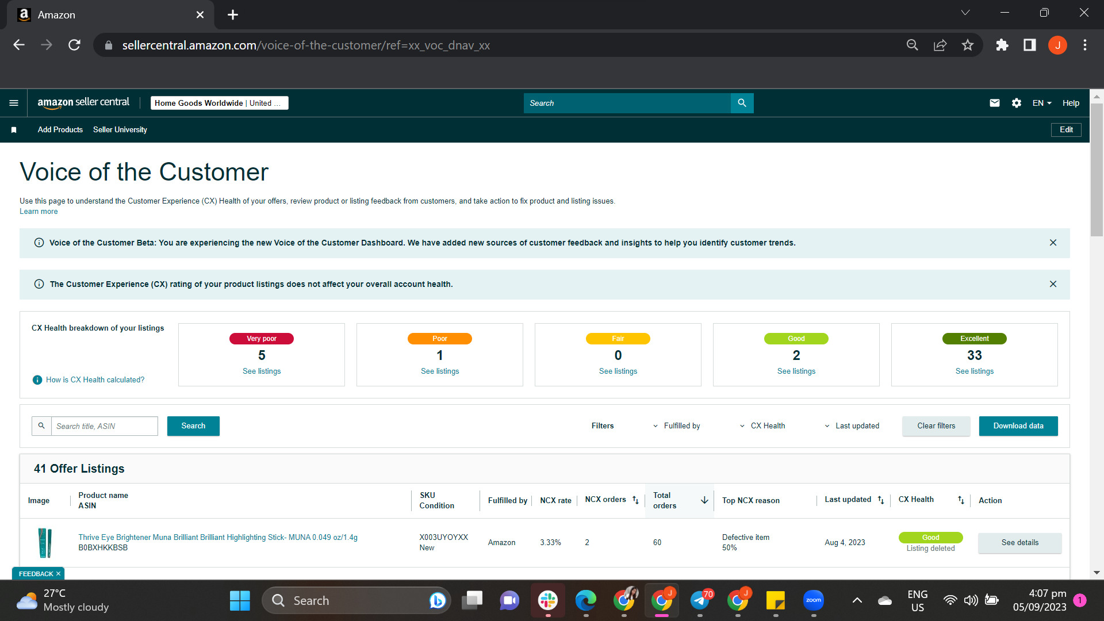1104x621 pixels.
Task: Open a new browser tab
Action: click(233, 15)
